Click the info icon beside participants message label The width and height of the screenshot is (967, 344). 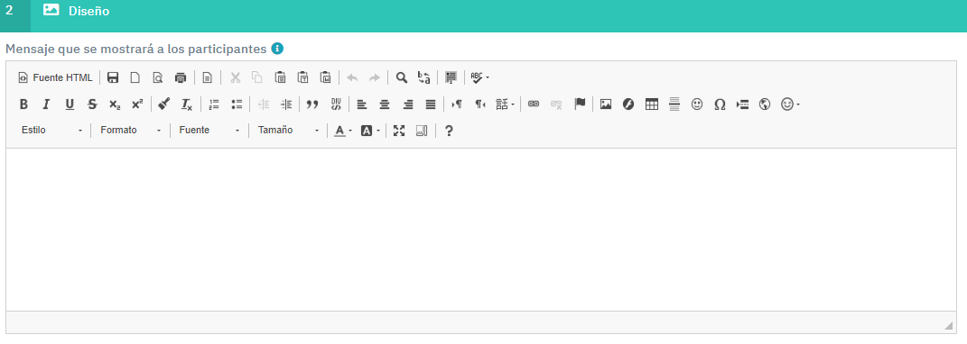[x=277, y=48]
